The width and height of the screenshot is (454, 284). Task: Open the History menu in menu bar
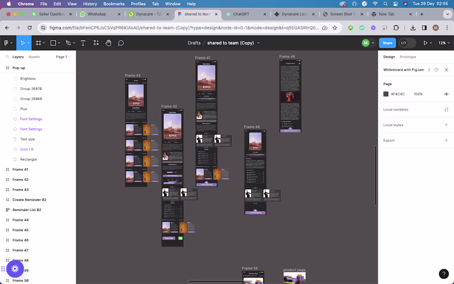point(90,4)
